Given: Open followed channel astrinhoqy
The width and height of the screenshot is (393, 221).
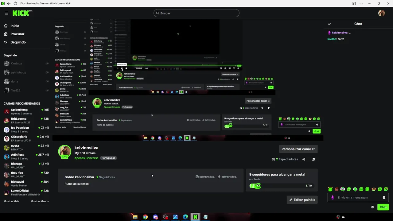Looking at the screenshot, I should pos(26,72).
